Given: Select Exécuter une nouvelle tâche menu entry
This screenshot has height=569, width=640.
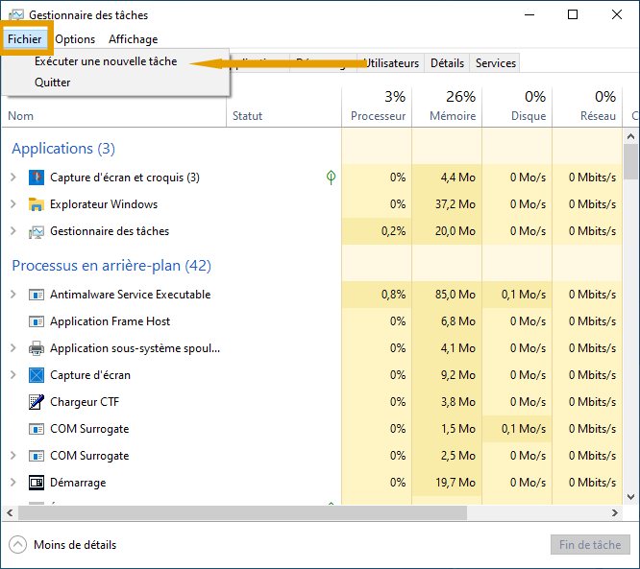Looking at the screenshot, I should coord(106,61).
